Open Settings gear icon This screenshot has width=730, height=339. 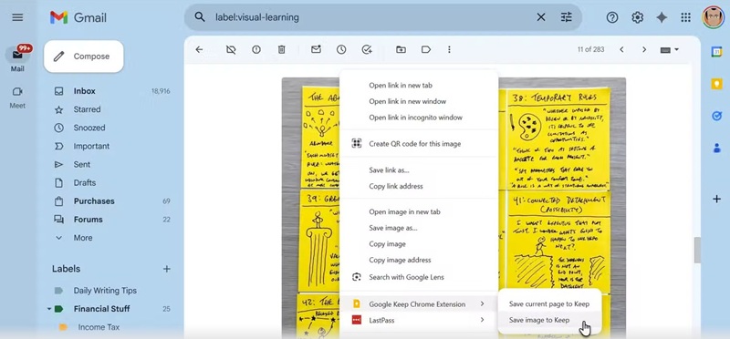pyautogui.click(x=637, y=17)
